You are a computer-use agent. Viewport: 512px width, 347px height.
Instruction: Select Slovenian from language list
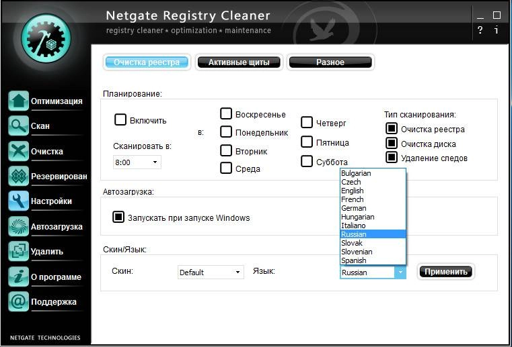(373, 252)
